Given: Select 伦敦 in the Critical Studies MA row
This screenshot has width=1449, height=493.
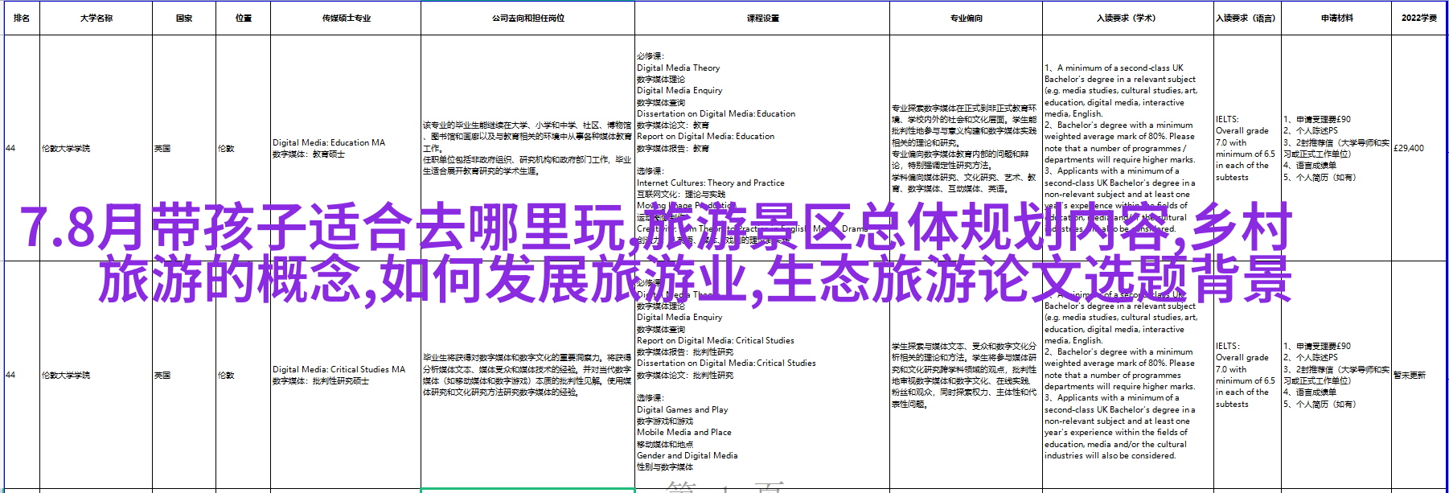Looking at the screenshot, I should point(244,375).
